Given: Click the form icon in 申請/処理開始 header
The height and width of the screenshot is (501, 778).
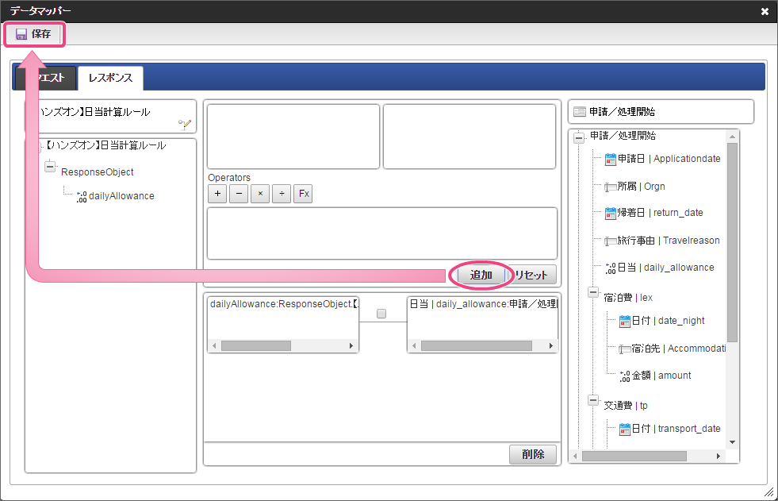Looking at the screenshot, I should click(x=580, y=112).
